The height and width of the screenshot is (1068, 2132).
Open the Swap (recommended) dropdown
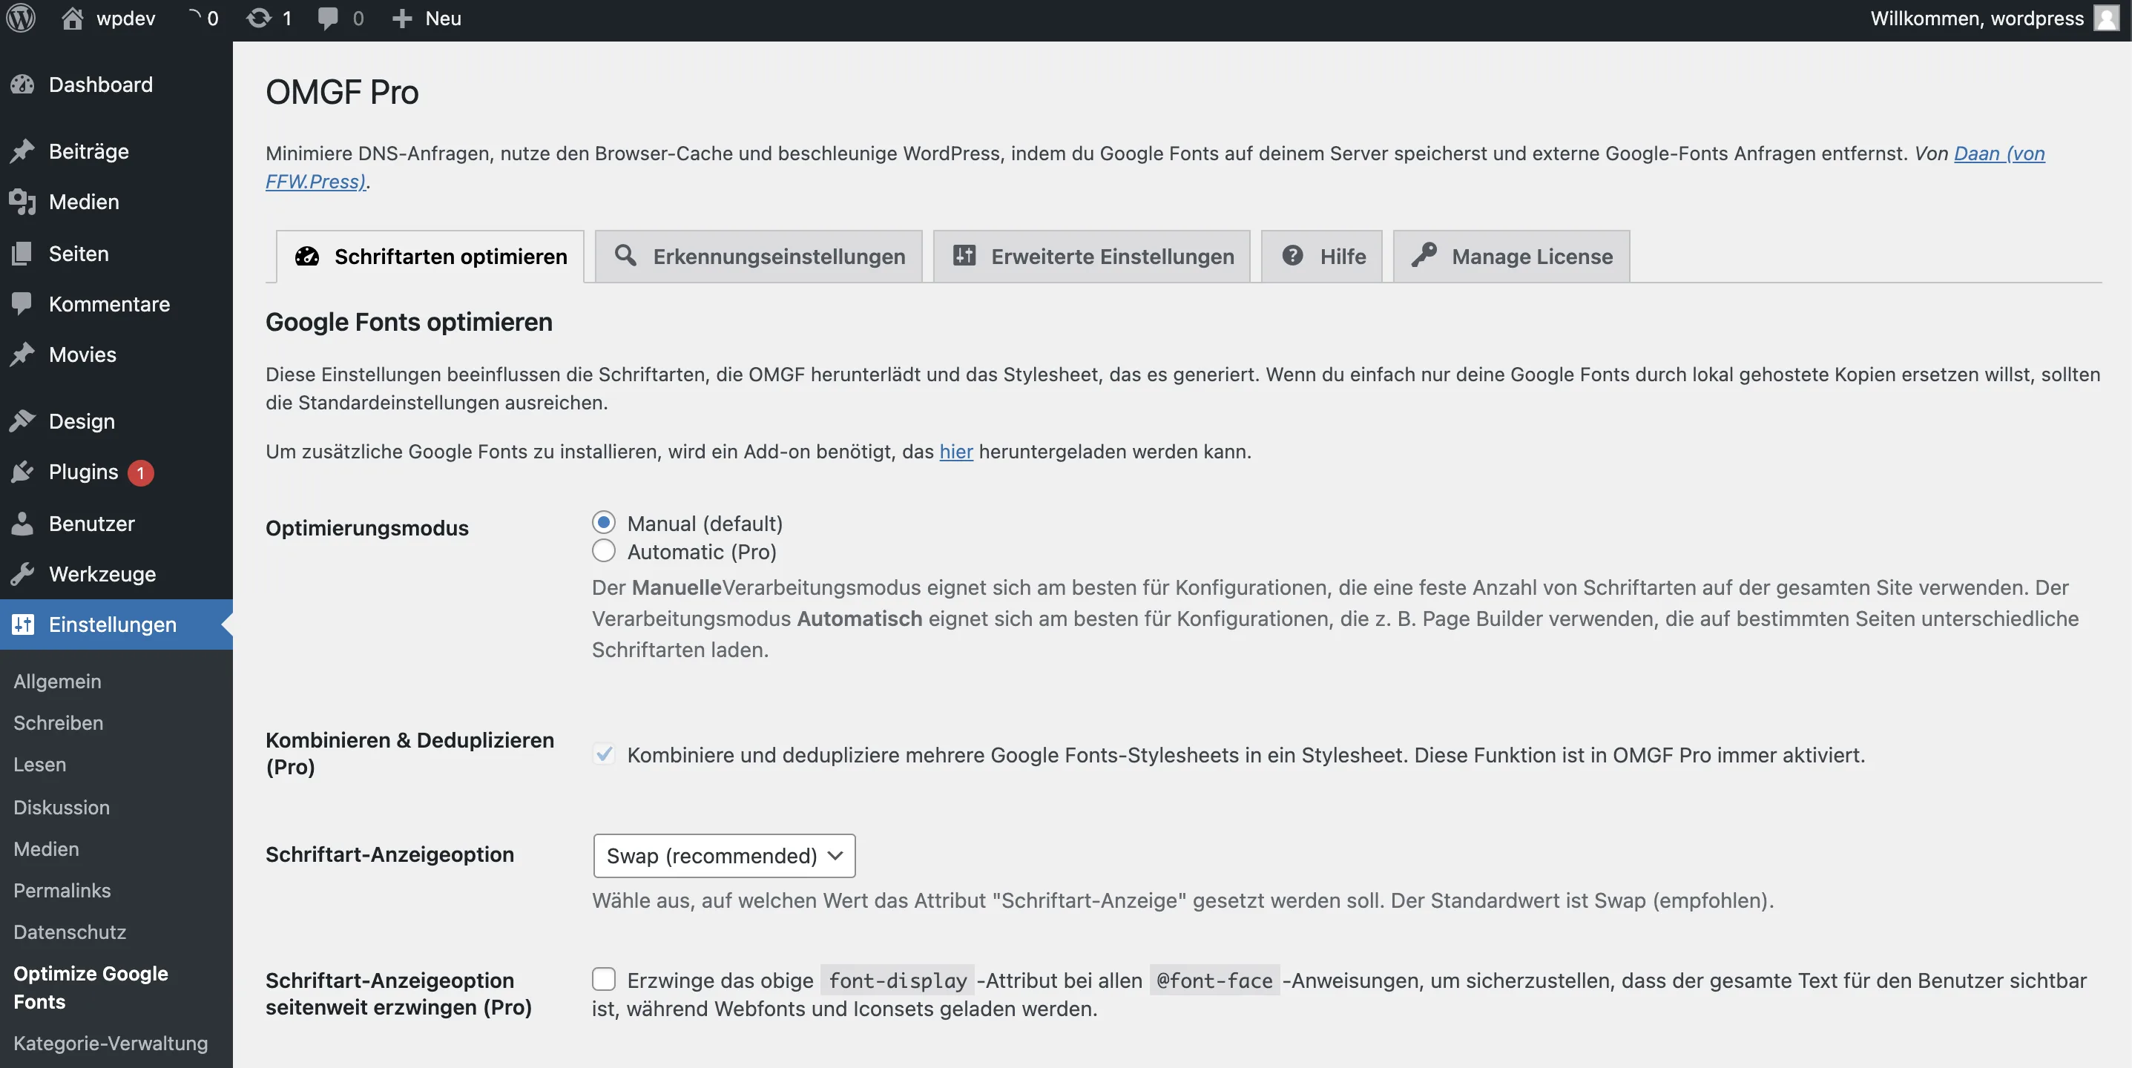click(x=723, y=855)
